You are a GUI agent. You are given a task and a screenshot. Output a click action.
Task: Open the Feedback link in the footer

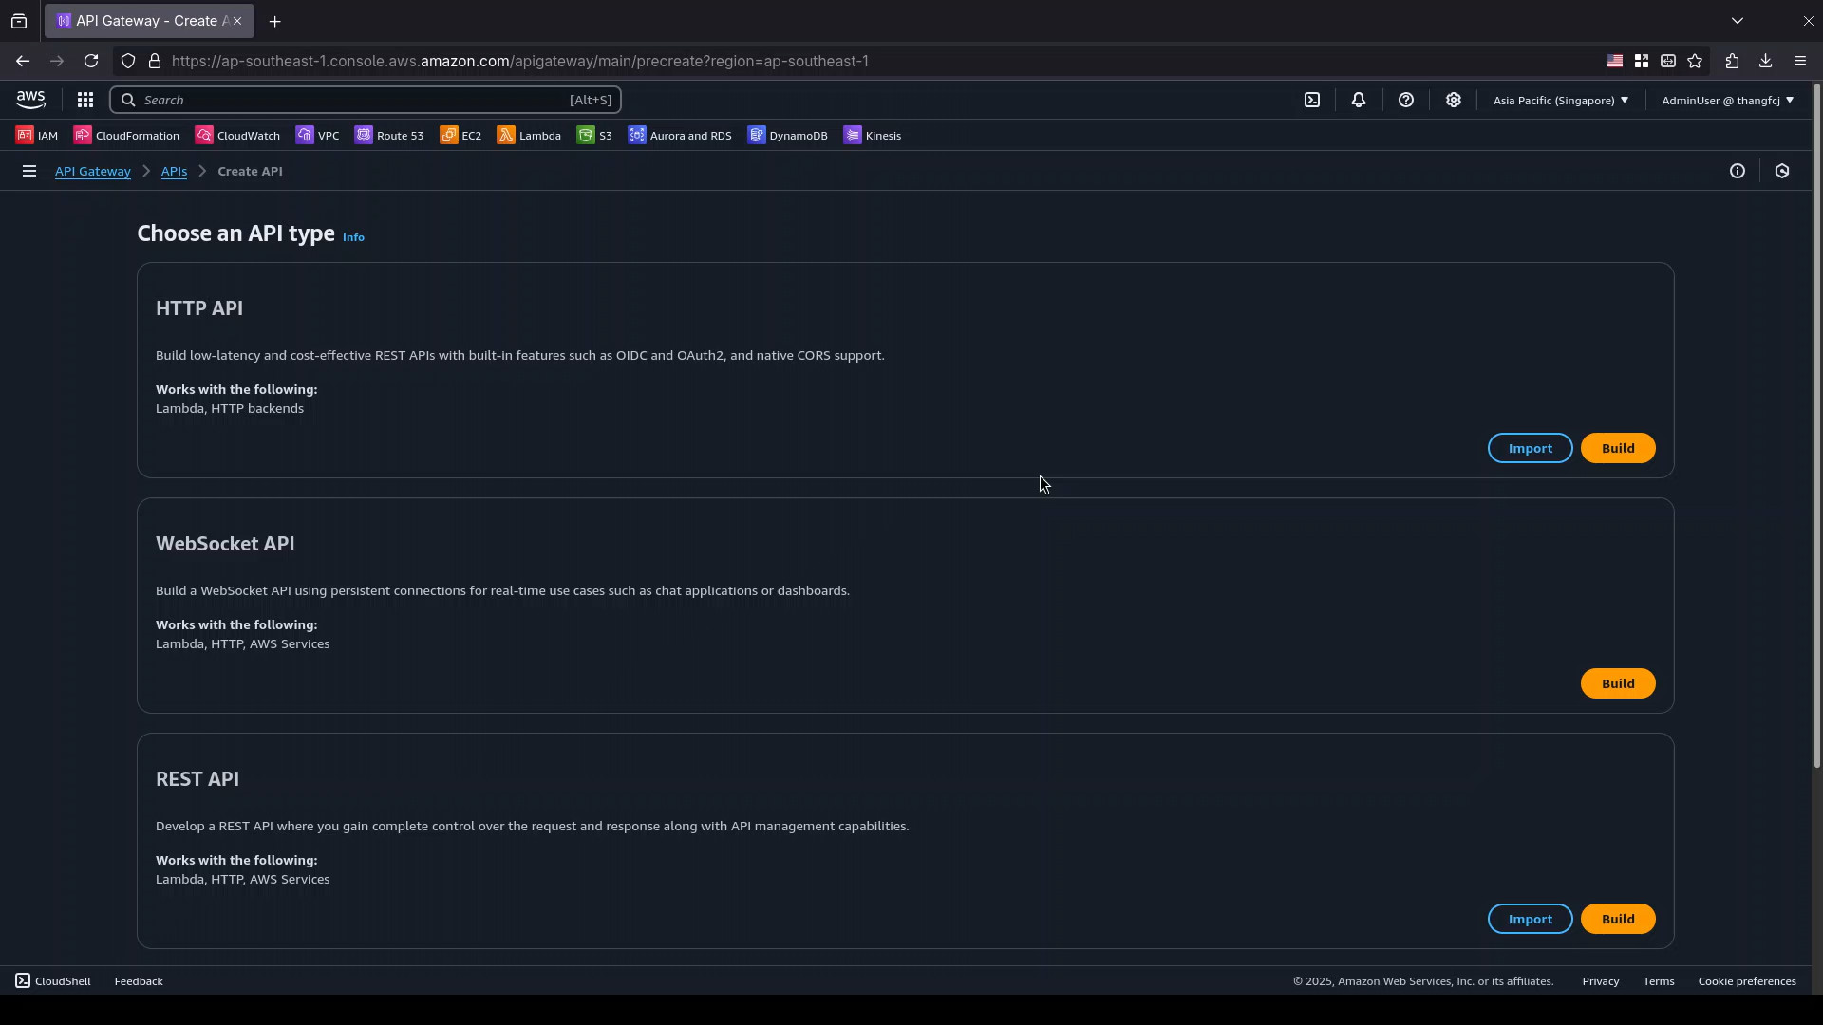pos(139,981)
